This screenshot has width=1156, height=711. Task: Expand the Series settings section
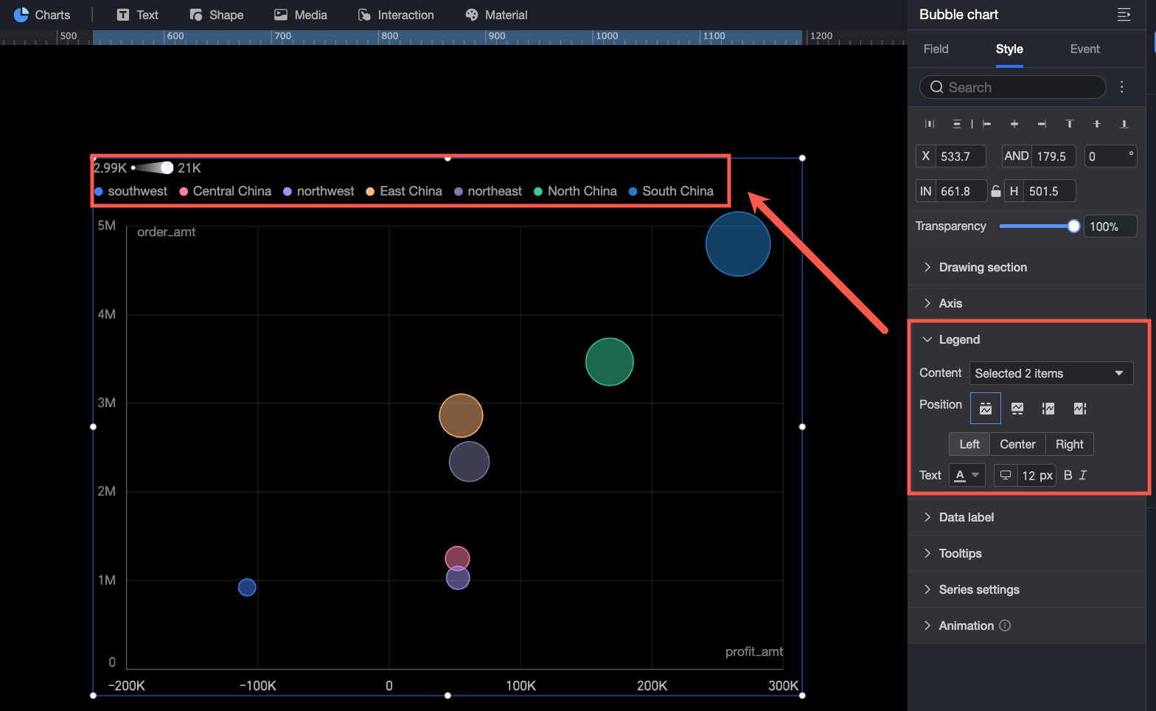point(979,589)
